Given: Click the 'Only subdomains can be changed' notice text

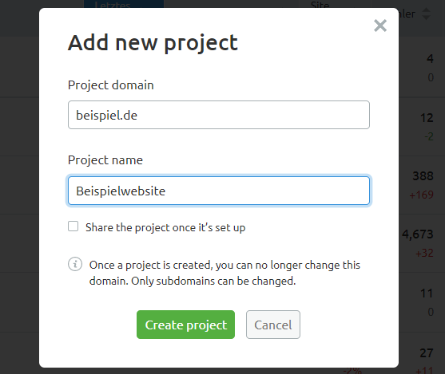Looking at the screenshot, I should coord(213,281).
